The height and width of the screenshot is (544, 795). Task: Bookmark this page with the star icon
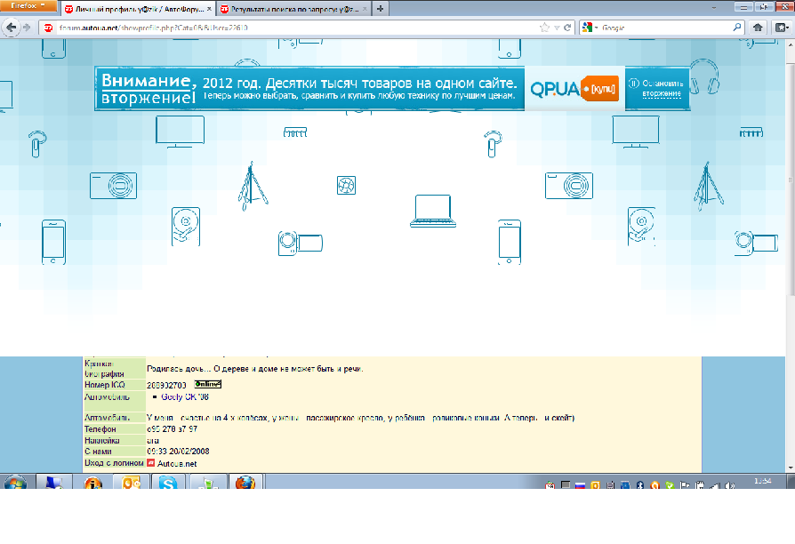(544, 28)
